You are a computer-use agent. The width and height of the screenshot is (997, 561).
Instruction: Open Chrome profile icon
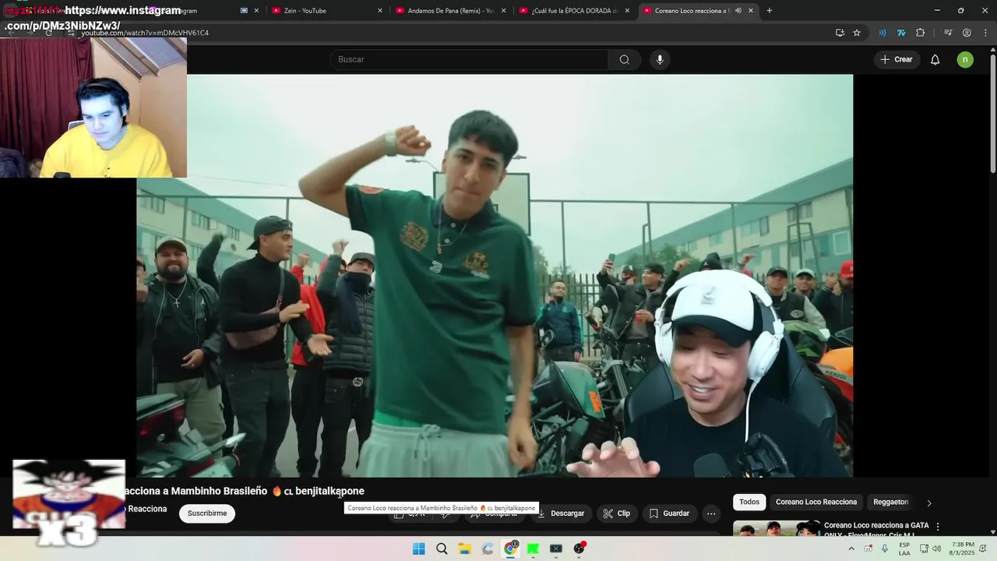tap(967, 33)
